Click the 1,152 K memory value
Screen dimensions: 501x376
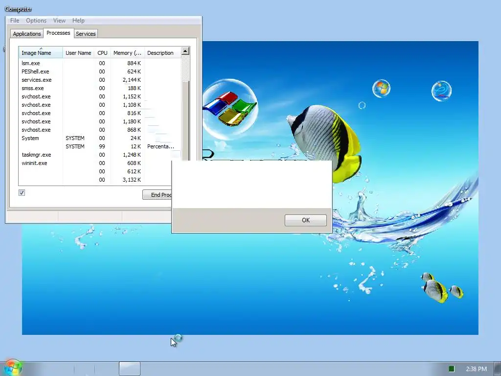[132, 96]
